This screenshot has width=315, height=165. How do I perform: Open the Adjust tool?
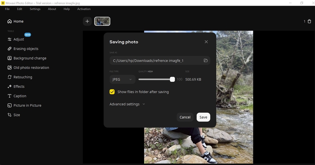coord(15,39)
